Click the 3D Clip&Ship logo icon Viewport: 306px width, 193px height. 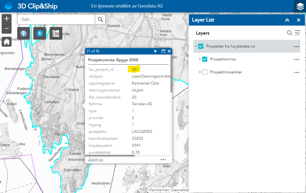(x=8, y=6)
